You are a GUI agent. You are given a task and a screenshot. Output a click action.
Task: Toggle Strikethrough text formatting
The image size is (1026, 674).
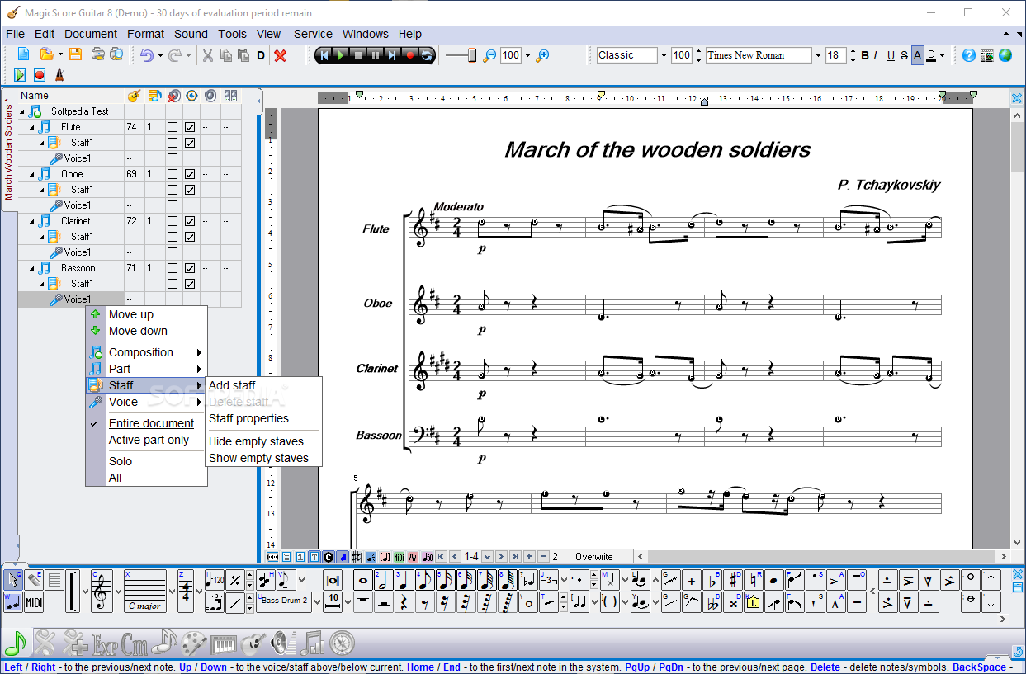pyautogui.click(x=904, y=55)
